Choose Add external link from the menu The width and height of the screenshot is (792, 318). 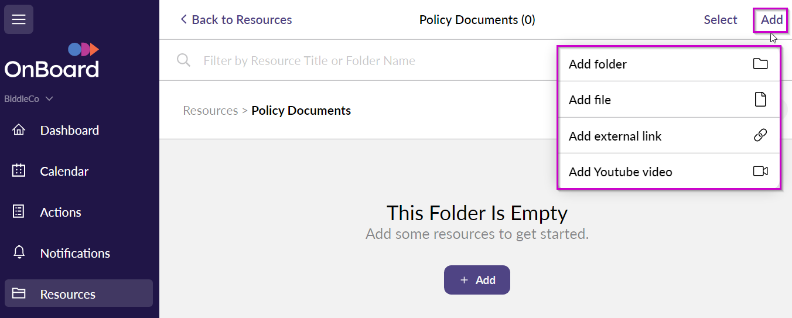(x=615, y=136)
